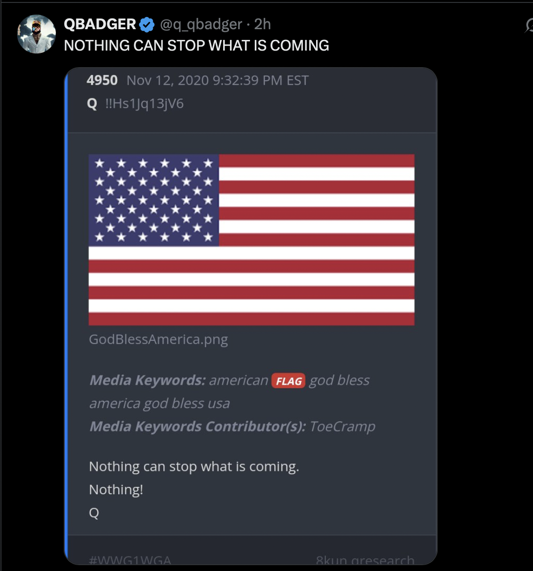Open the QBADGER display name
The image size is (533, 571).
(100, 24)
